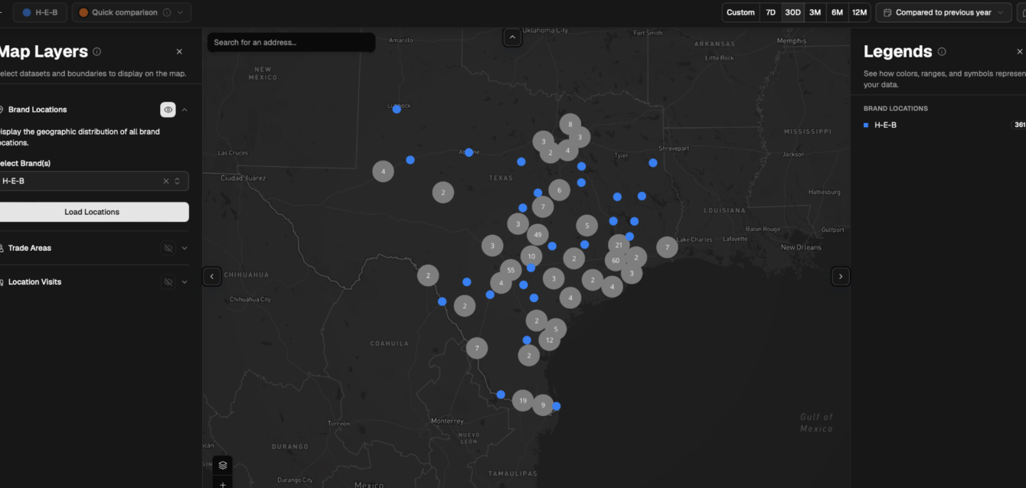The width and height of the screenshot is (1026, 488).
Task: Collapse the Brand Locations section
Action: (x=185, y=109)
